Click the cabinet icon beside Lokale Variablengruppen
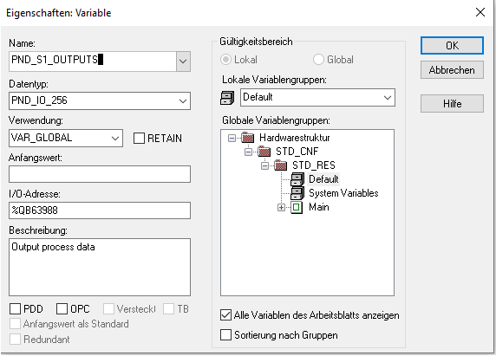The image size is (496, 356). point(227,98)
